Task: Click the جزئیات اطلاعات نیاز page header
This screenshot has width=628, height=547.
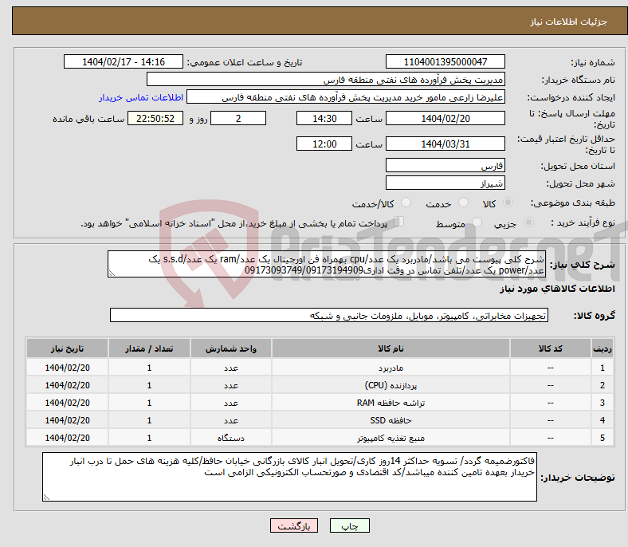Action: coord(568,22)
